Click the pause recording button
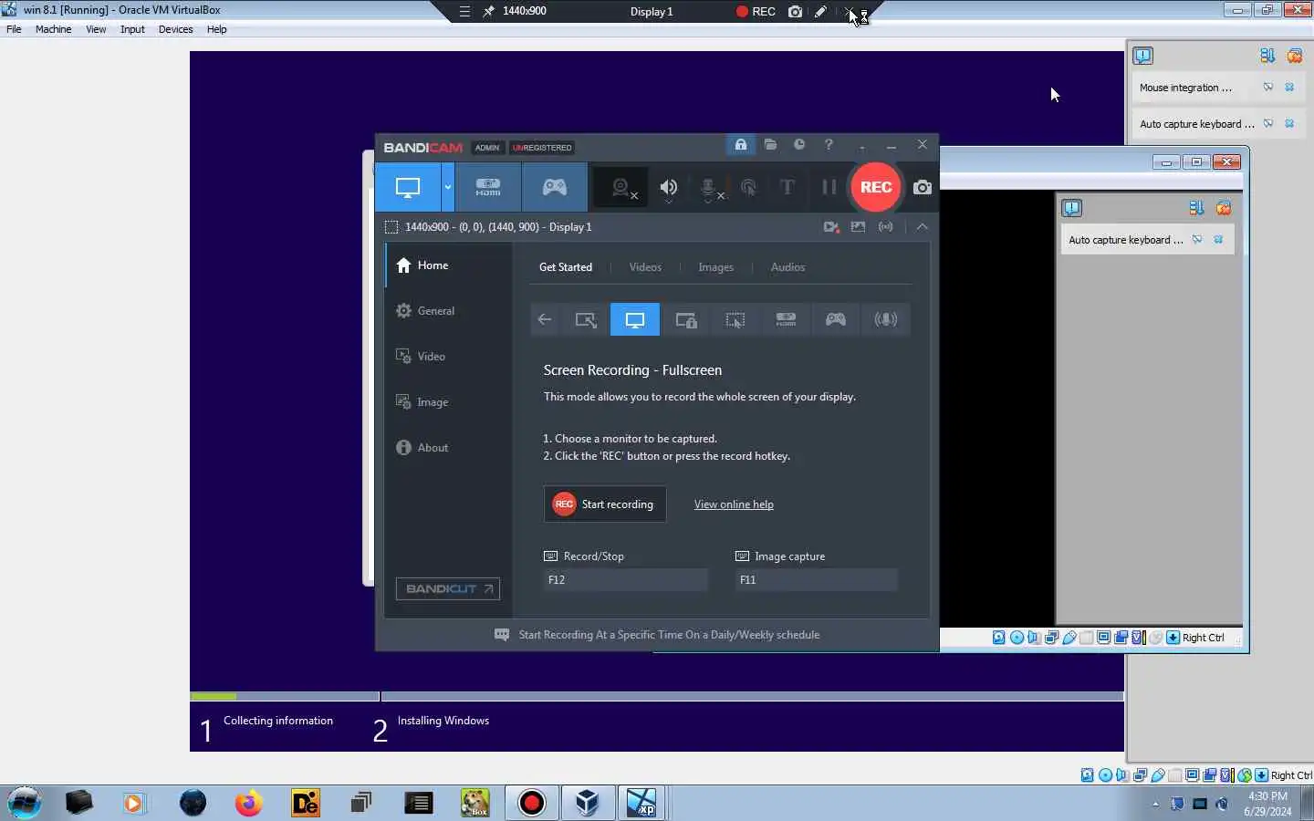 tap(829, 187)
